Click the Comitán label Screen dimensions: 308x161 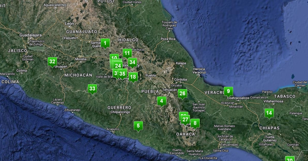293,145
